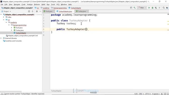Locate current file in Project panel target icon
The width and height of the screenshot is (169, 95).
pyautogui.click(x=29, y=11)
